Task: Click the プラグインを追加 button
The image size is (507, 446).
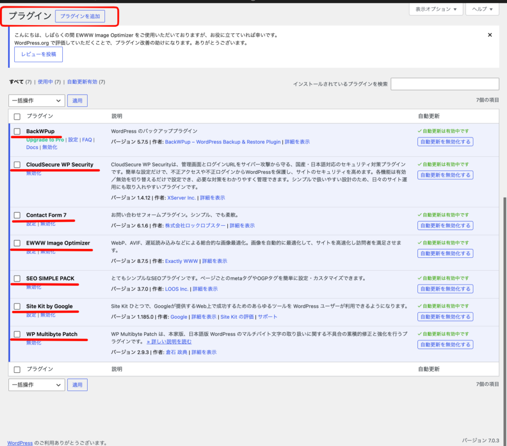Action: pos(80,16)
